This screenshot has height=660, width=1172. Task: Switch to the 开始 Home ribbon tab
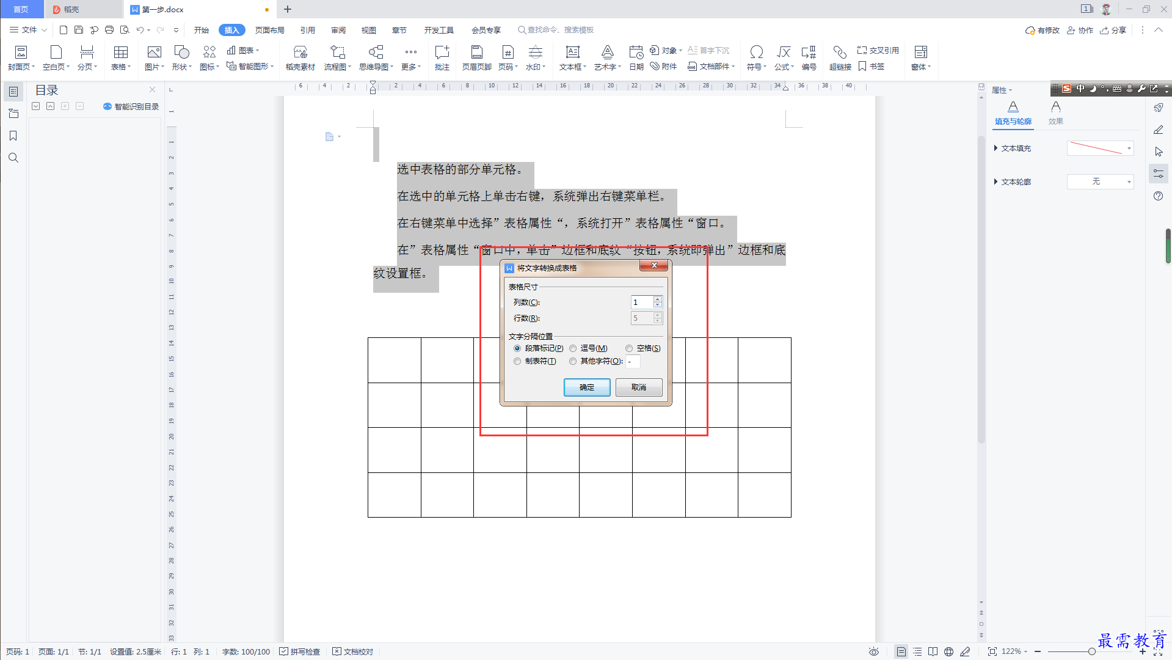(202, 30)
